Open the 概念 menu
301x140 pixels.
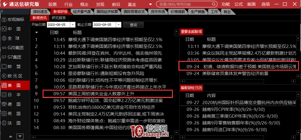[x=84, y=4]
